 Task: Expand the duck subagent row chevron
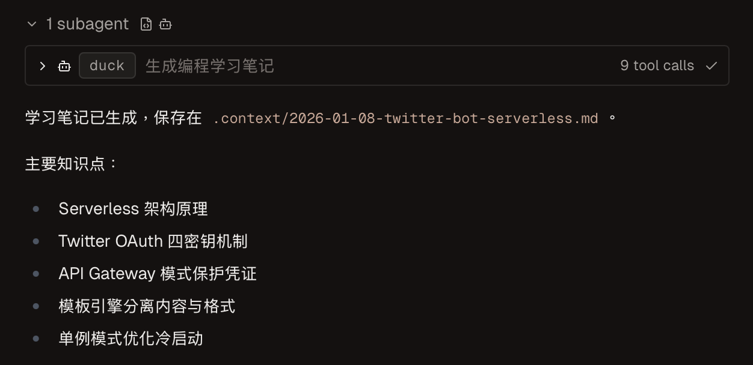tap(42, 66)
